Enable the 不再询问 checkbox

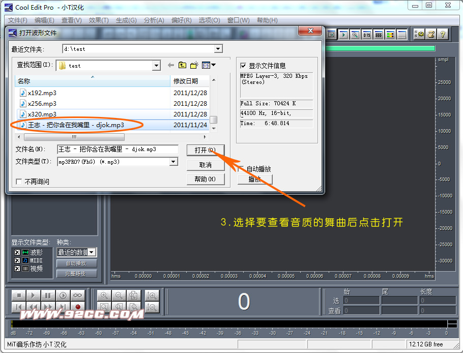click(x=19, y=182)
